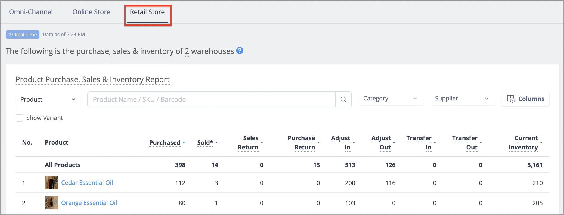The width and height of the screenshot is (564, 215).
Task: Open the Product type dropdown
Action: click(x=48, y=99)
